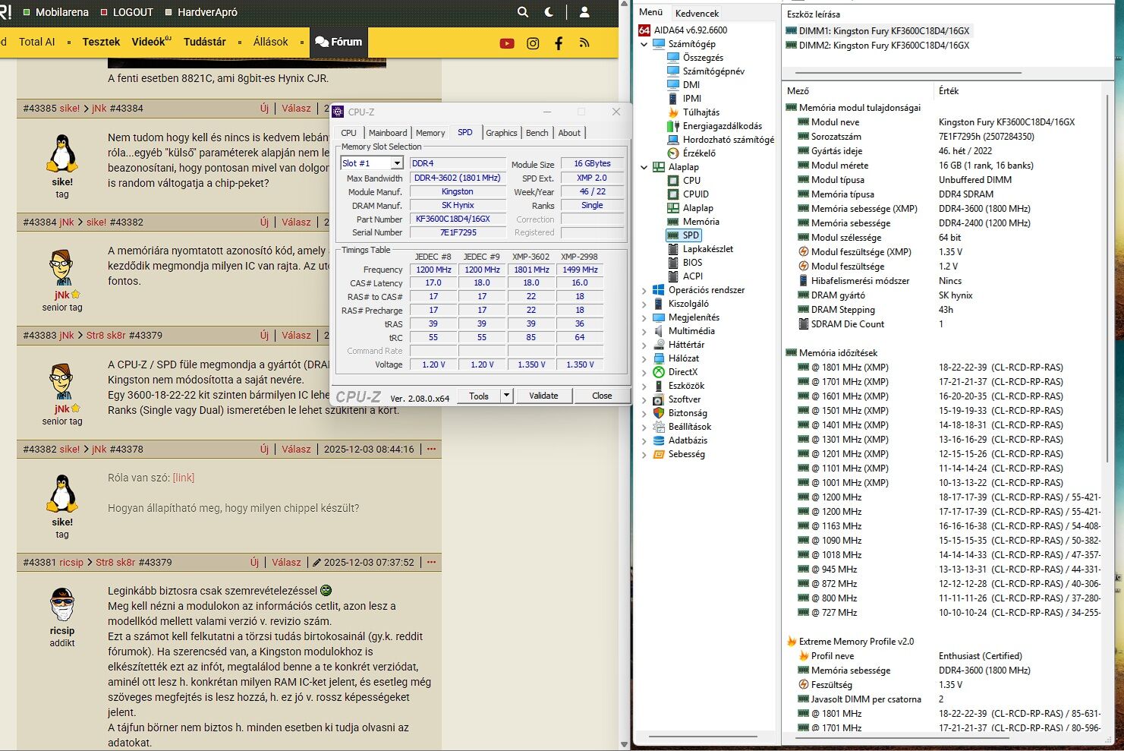Toggle dark mode moon icon
This screenshot has width=1124, height=751.
[x=549, y=12]
